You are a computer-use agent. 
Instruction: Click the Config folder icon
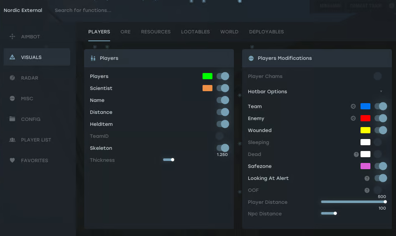pyautogui.click(x=12, y=119)
